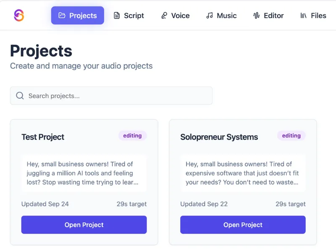Open the Test Project

point(84,225)
